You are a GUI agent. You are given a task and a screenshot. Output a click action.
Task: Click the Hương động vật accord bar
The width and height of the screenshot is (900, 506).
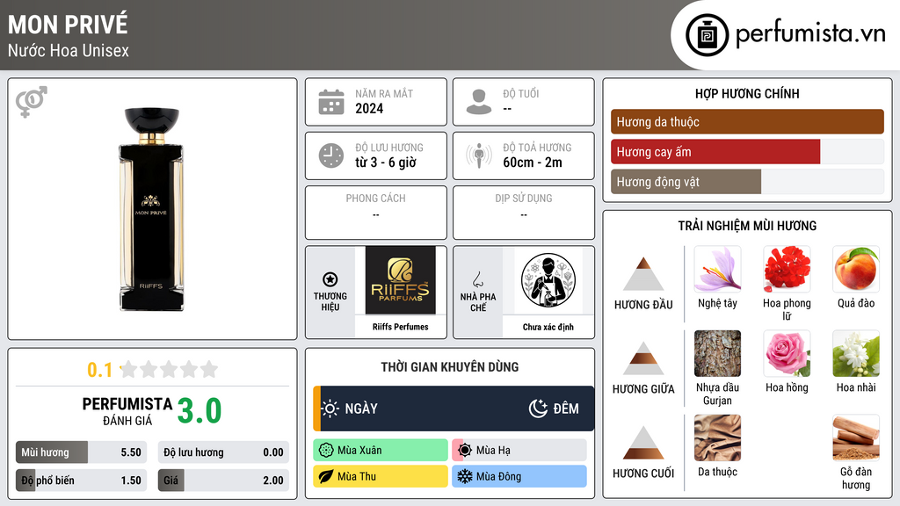pos(747,182)
